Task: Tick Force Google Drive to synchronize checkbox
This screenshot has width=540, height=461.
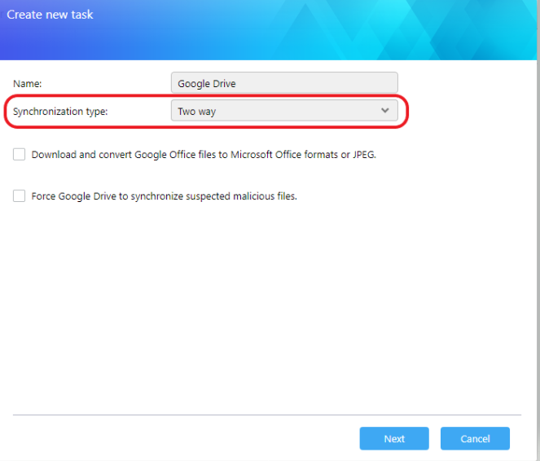Action: point(19,195)
